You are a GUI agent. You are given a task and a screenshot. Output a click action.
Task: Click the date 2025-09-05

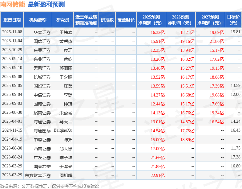(12, 86)
